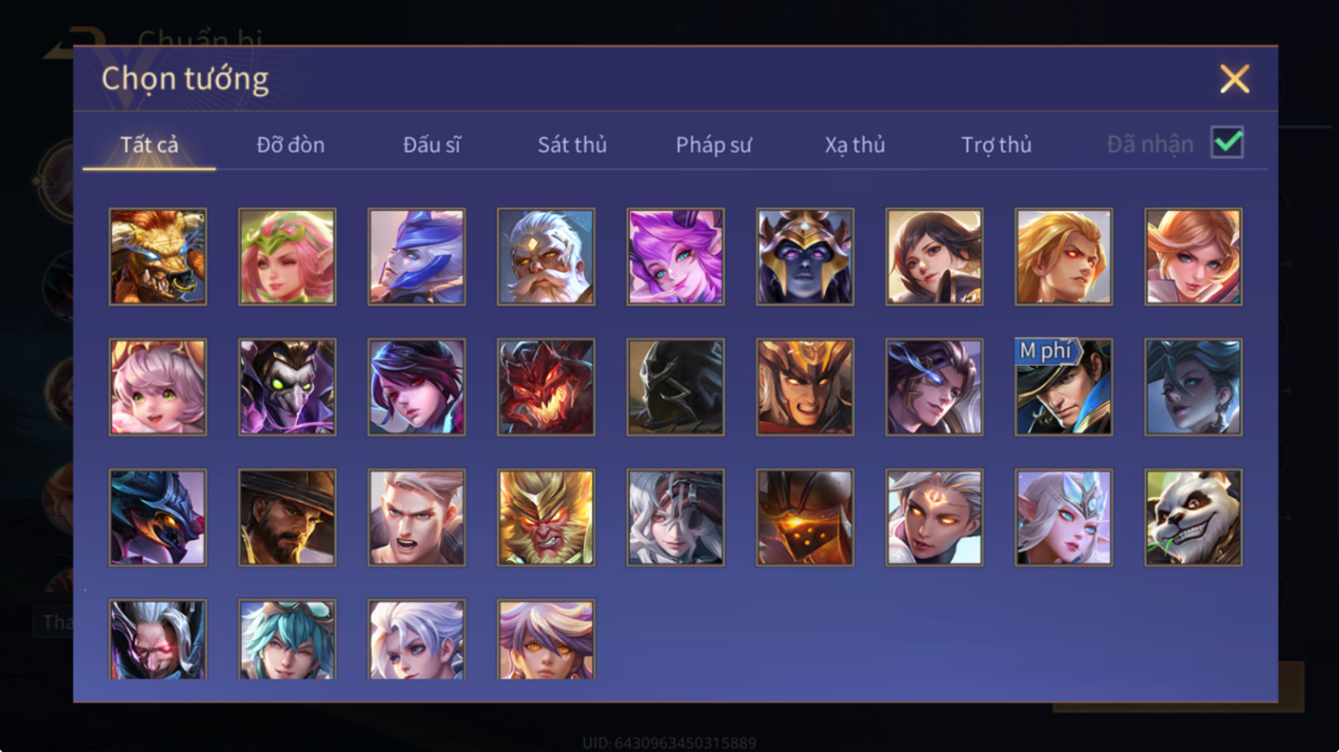This screenshot has height=752, width=1339.
Task: Pick the red demon hero portrait
Action: [545, 387]
